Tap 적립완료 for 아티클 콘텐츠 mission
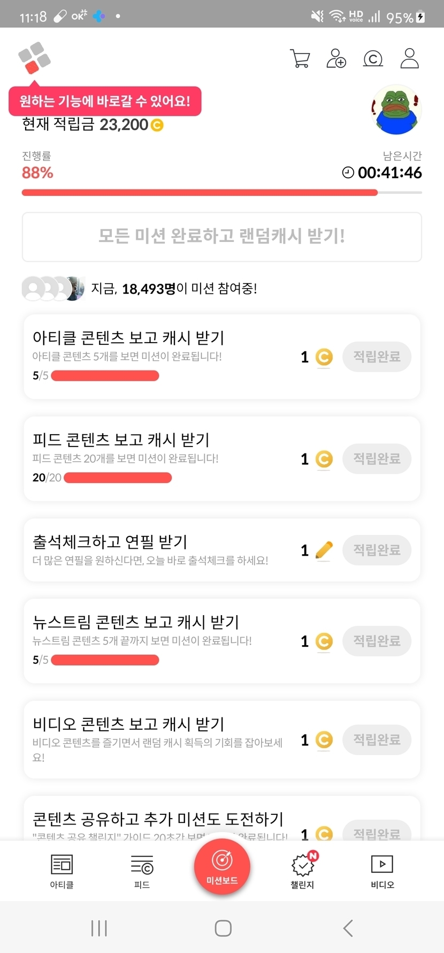Screen dimensions: 444x953 pos(377,357)
